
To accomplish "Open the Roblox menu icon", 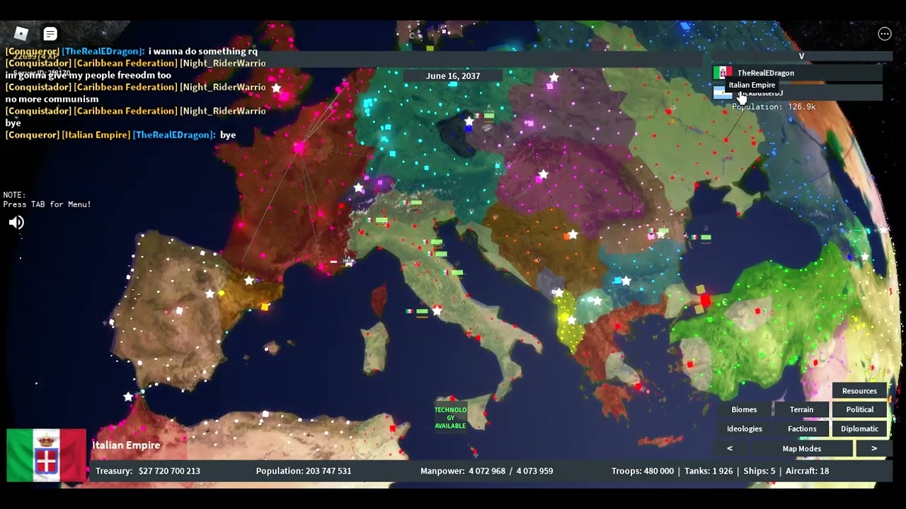I will [21, 33].
